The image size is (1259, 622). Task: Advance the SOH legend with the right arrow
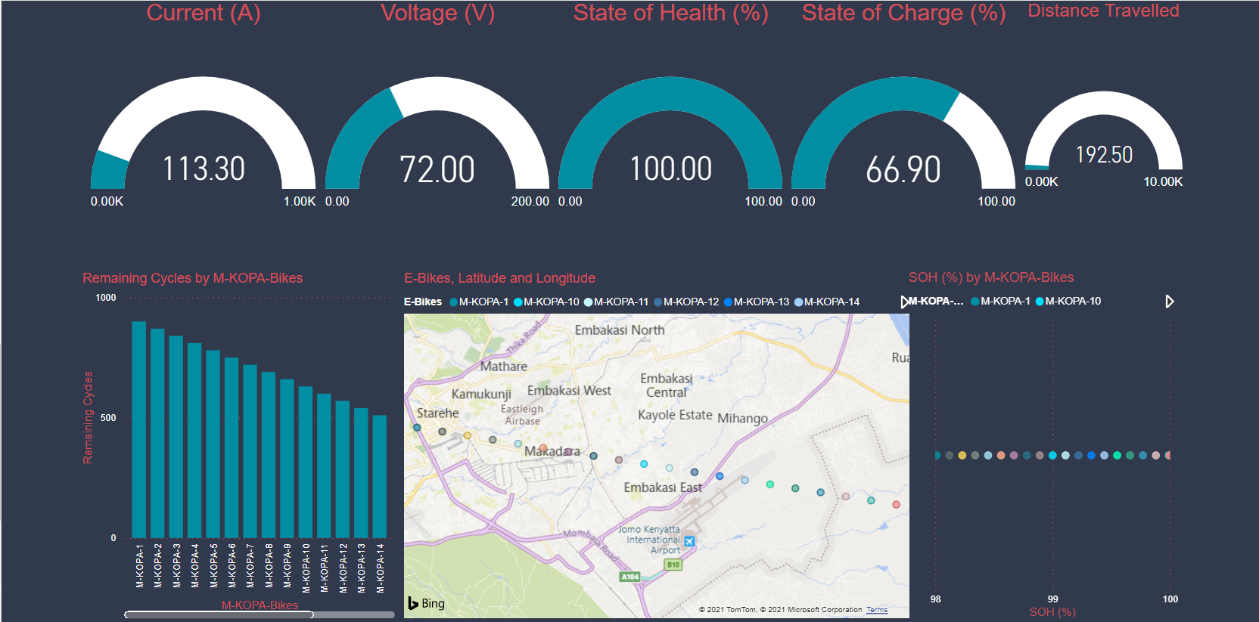[1169, 302]
